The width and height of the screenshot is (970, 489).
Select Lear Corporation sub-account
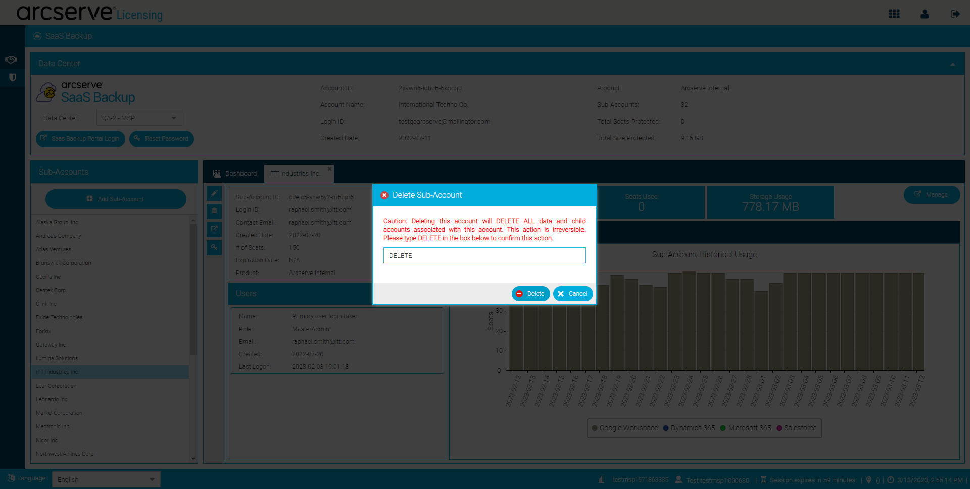tap(110, 386)
